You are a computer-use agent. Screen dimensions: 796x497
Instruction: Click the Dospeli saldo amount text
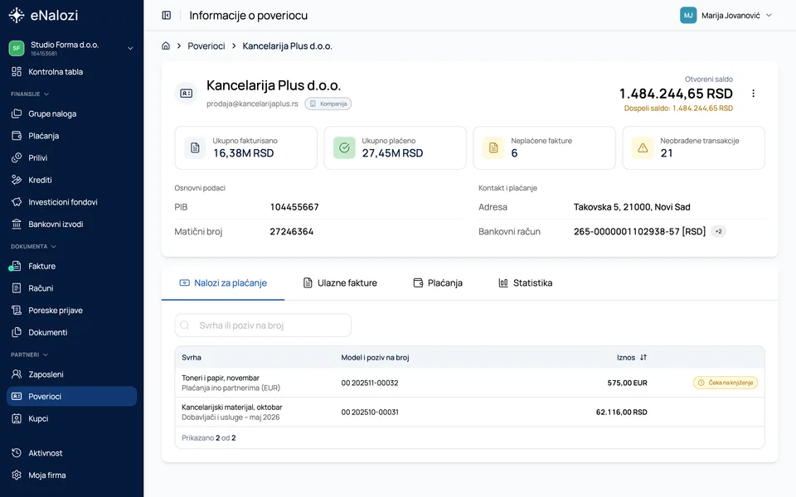678,108
